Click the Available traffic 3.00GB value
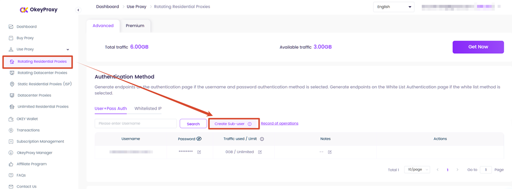The image size is (512, 189). (323, 47)
